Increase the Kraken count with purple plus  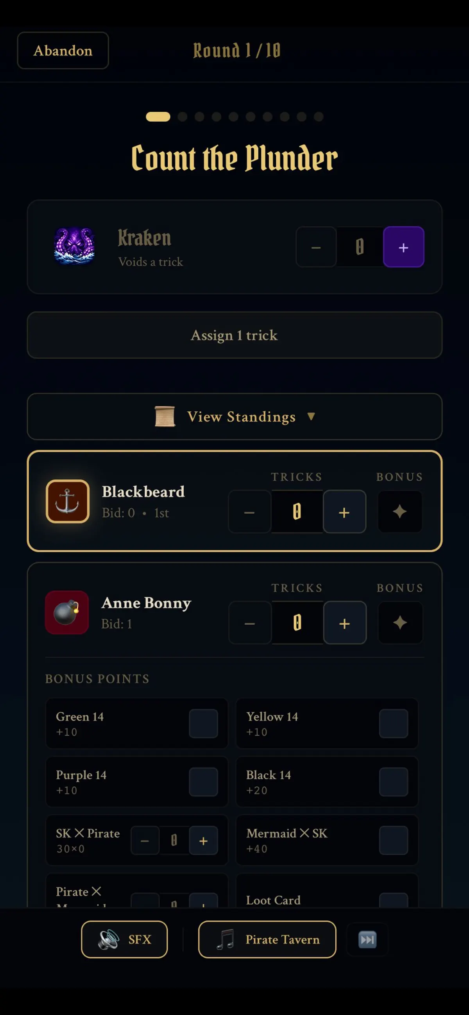pyautogui.click(x=403, y=247)
